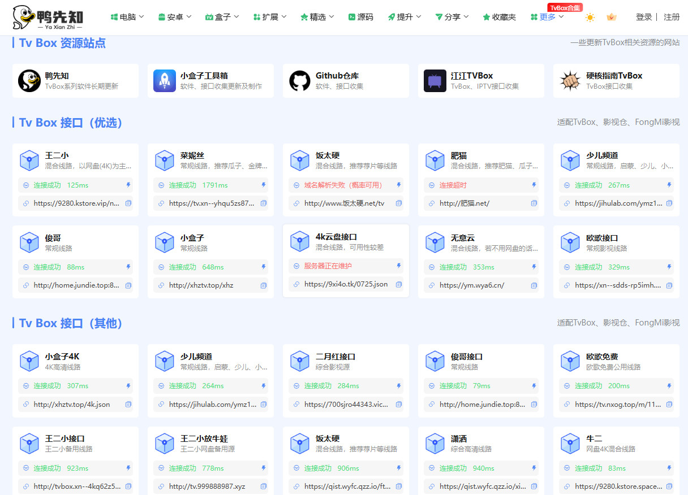Copy the 欧歌接口 URL
The image size is (688, 495).
click(x=669, y=285)
